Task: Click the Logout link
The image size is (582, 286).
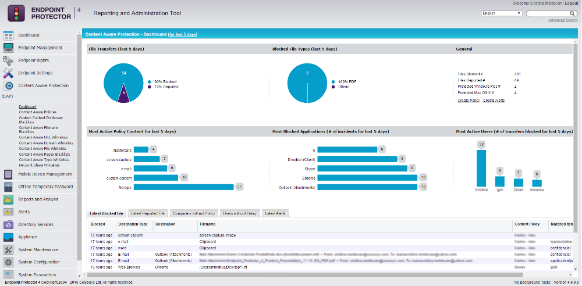Action: pyautogui.click(x=572, y=3)
